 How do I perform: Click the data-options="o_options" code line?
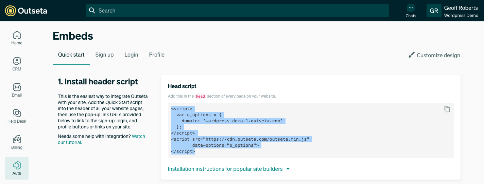226,145
